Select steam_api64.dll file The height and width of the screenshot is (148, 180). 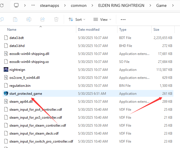point(88,102)
